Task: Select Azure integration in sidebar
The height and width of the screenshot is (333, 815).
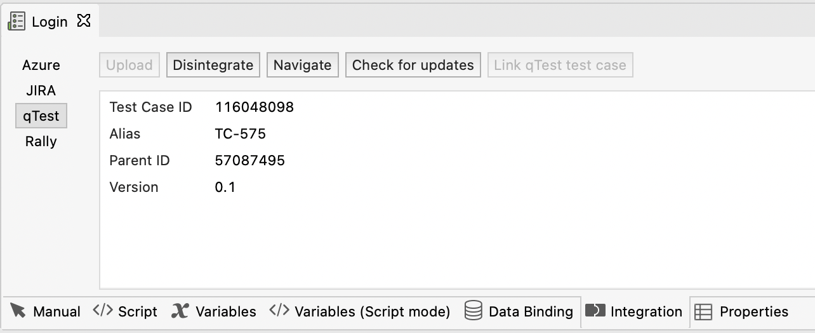Action: (41, 65)
